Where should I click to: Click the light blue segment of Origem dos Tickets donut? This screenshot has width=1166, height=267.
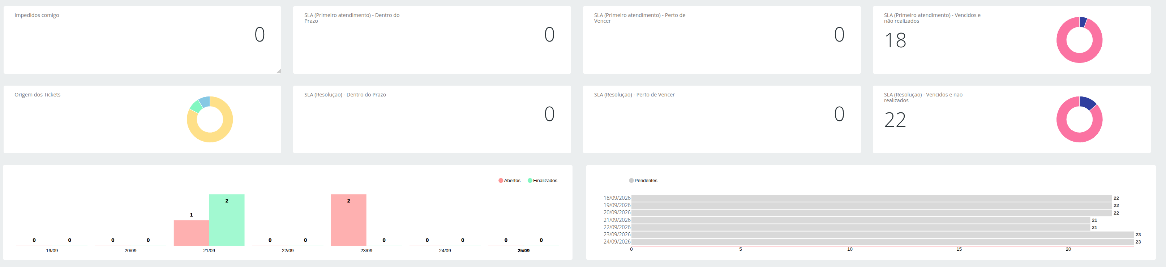pyautogui.click(x=205, y=102)
